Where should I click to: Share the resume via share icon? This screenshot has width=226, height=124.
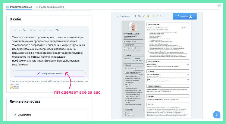click(143, 16)
